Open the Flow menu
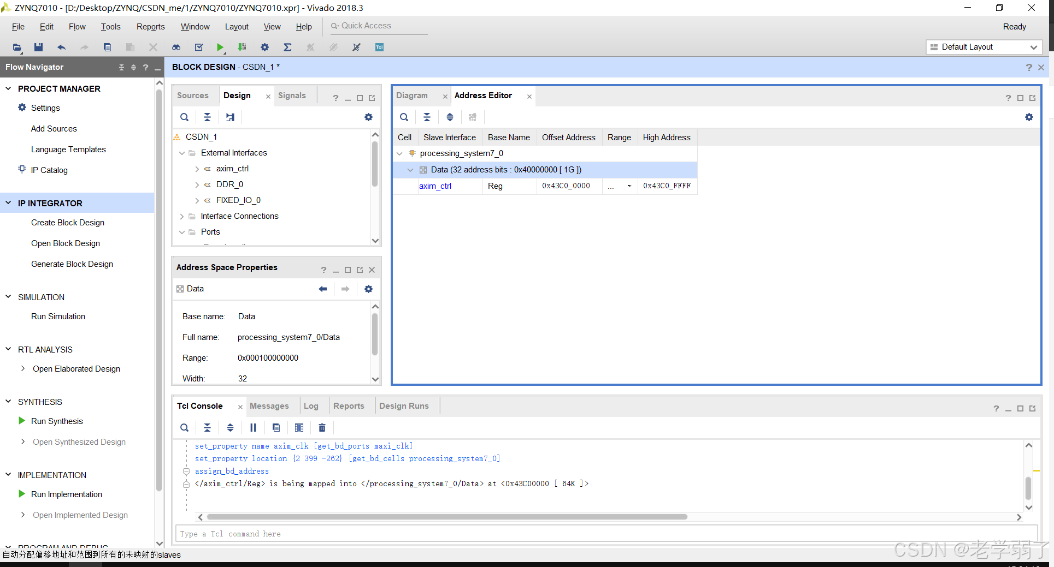Image resolution: width=1054 pixels, height=567 pixels. pos(77,27)
